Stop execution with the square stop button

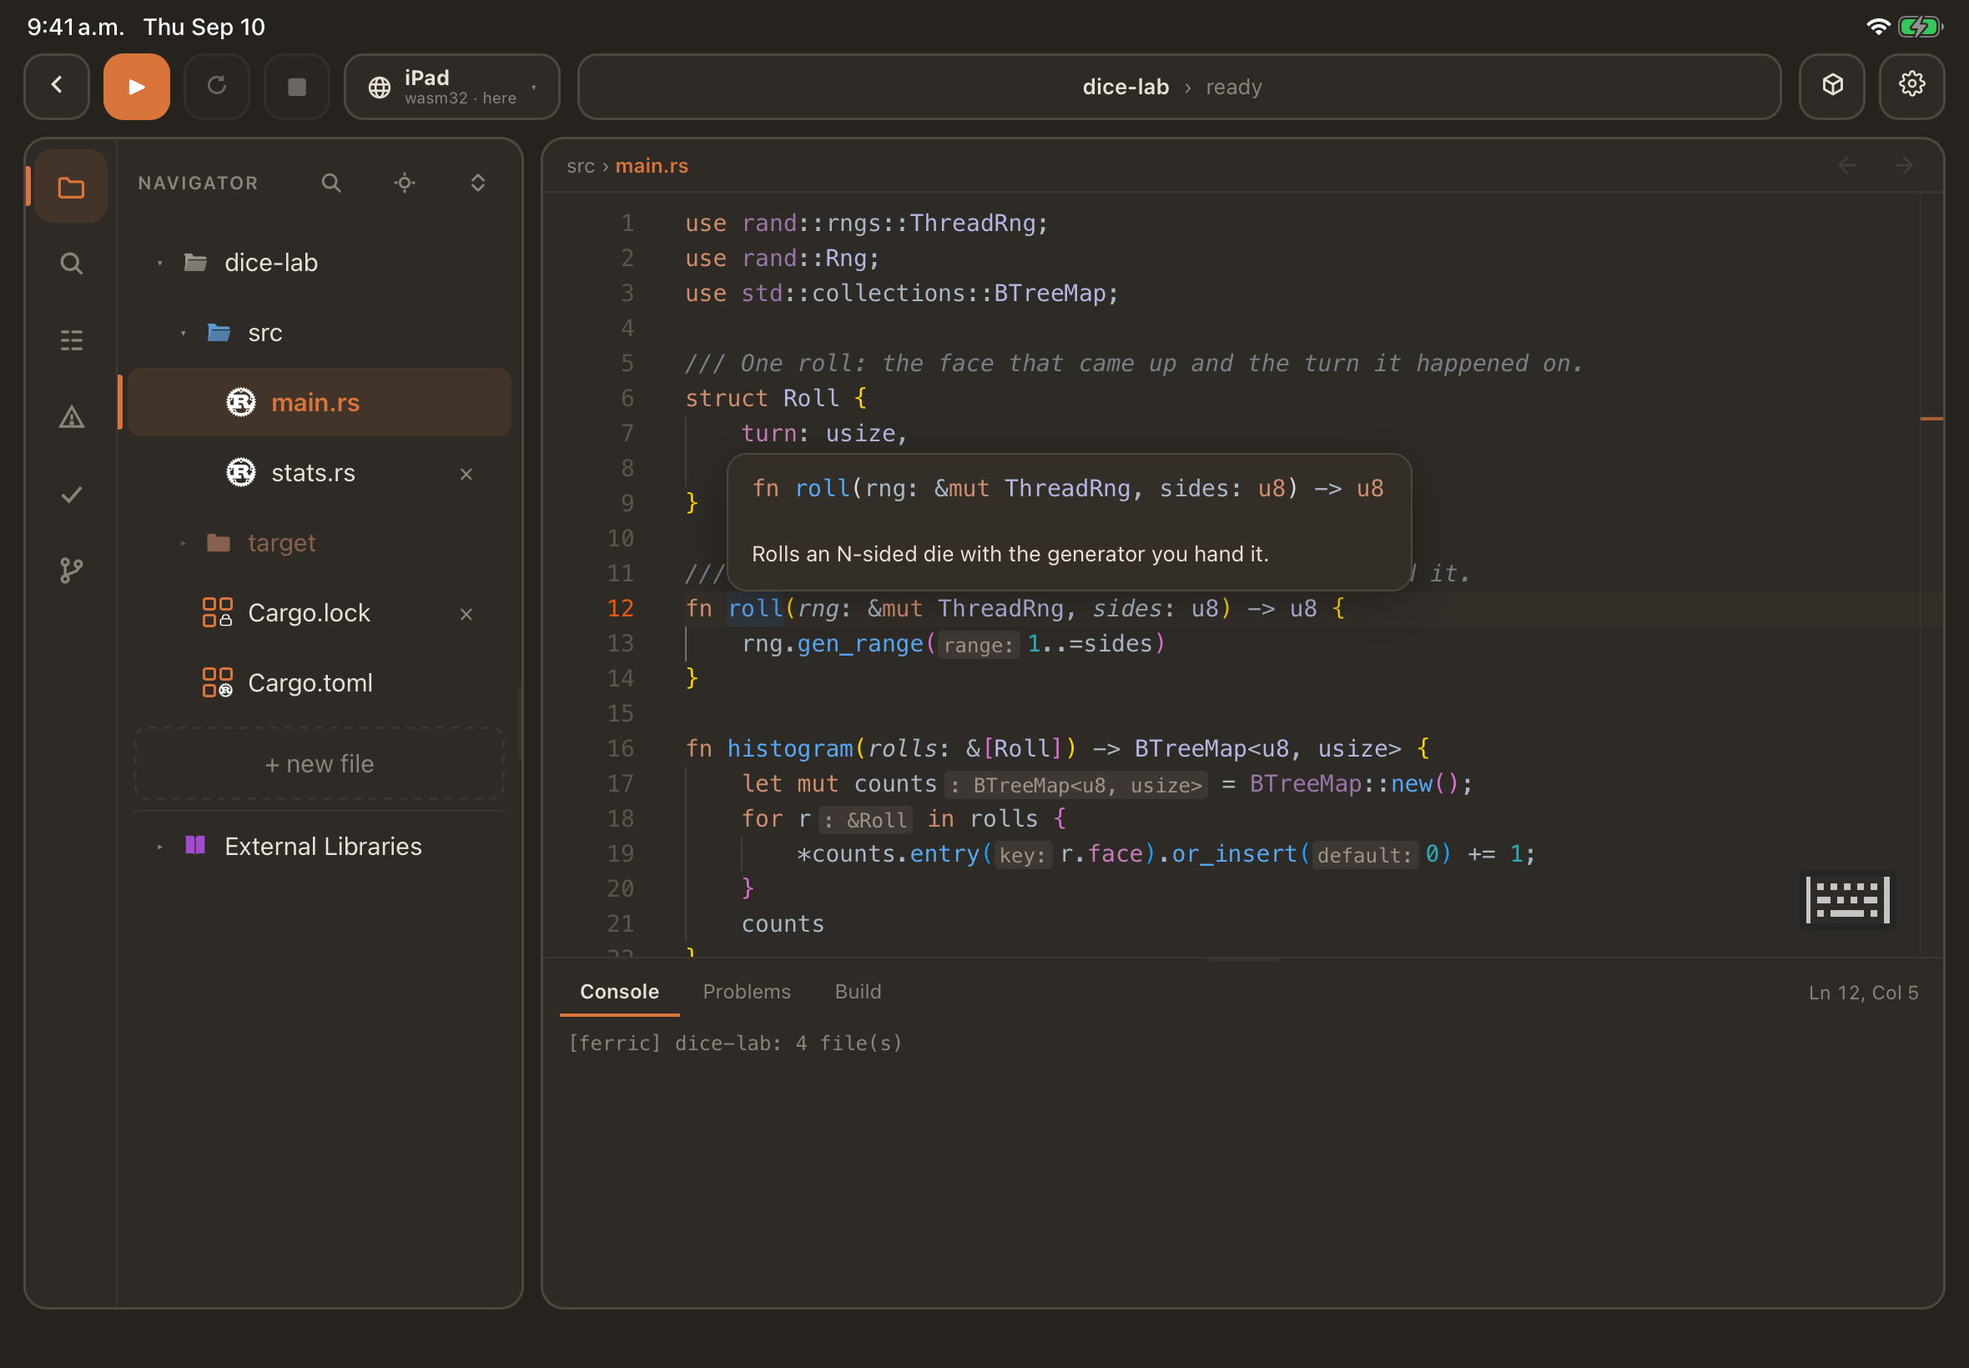296,87
